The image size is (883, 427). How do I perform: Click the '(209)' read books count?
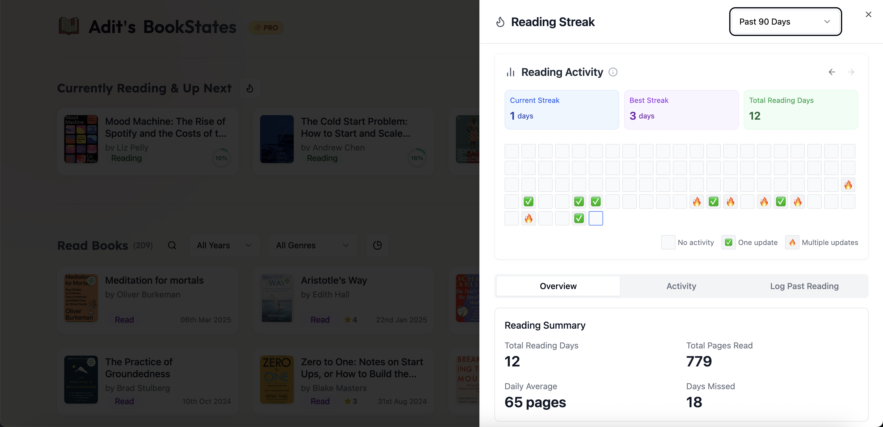coord(143,245)
